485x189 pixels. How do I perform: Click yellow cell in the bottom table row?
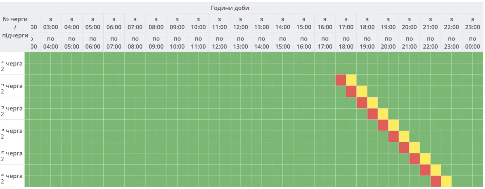(446, 181)
